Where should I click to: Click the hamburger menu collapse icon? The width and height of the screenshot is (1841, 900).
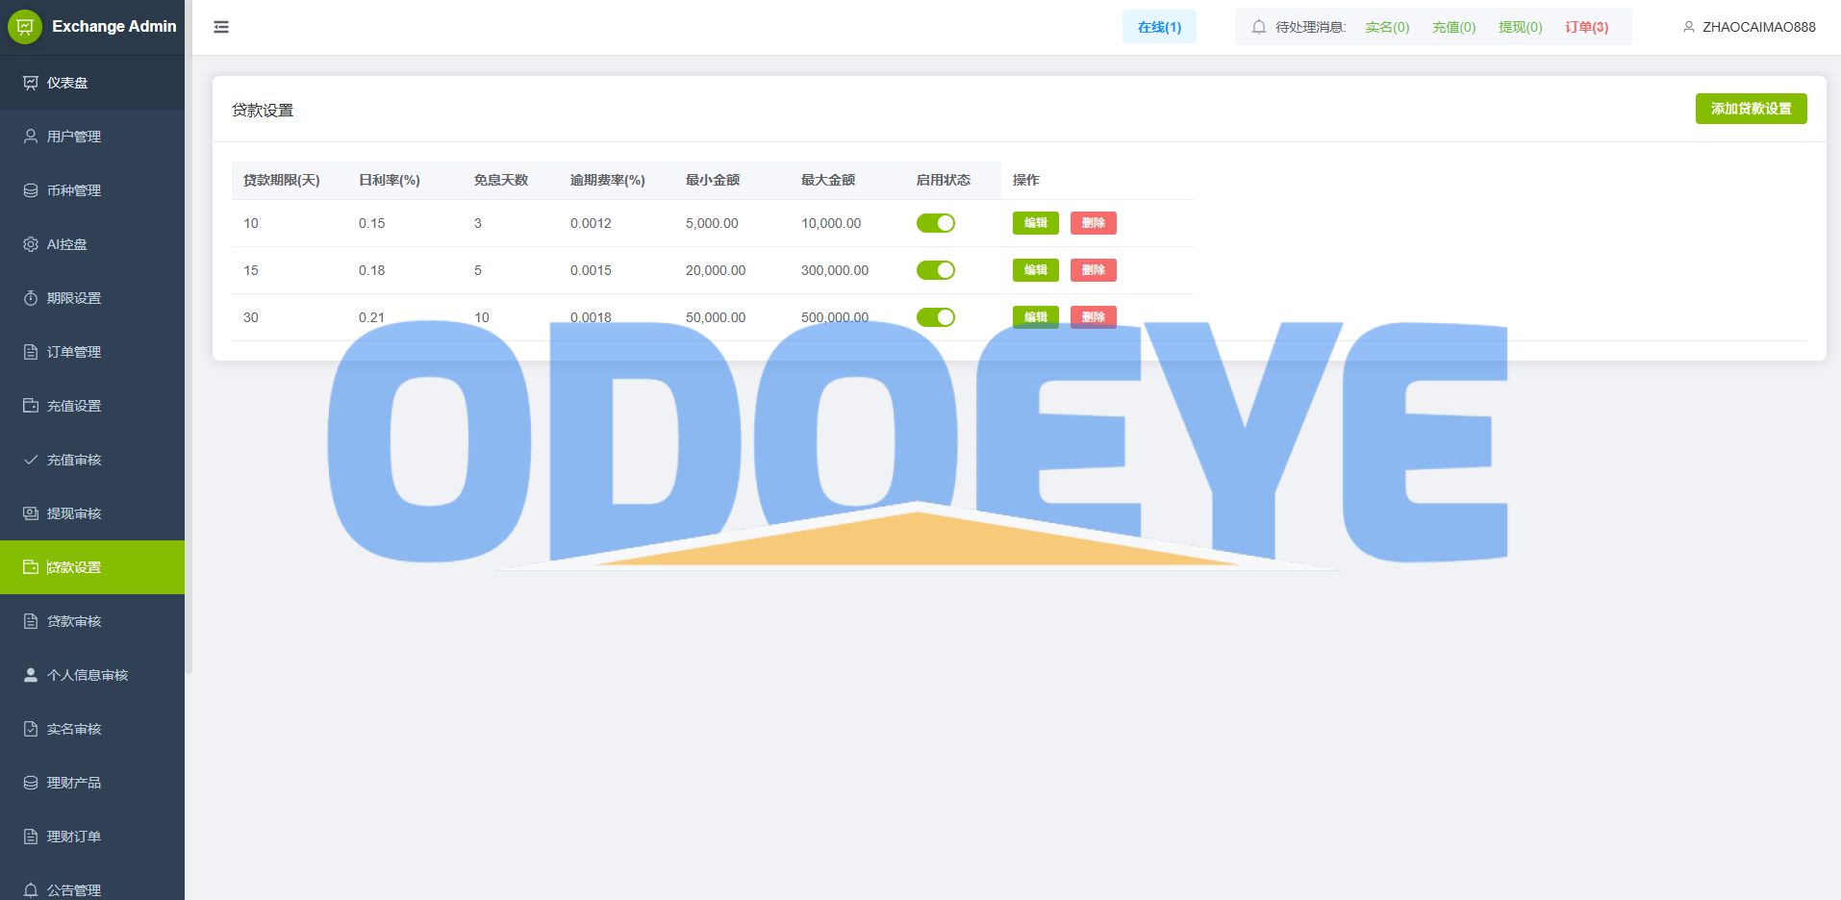(x=221, y=27)
